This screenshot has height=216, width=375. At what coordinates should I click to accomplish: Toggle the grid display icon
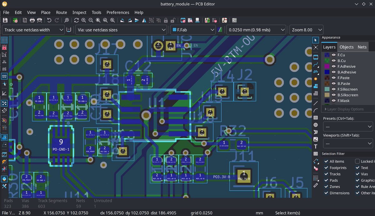pyautogui.click(x=4, y=40)
